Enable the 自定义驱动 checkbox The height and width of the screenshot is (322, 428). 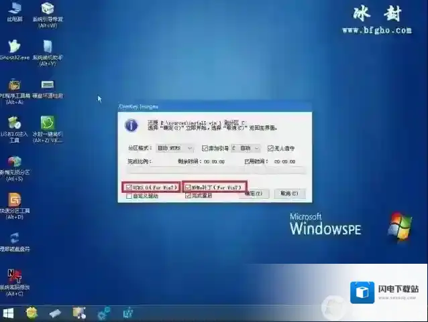(128, 195)
